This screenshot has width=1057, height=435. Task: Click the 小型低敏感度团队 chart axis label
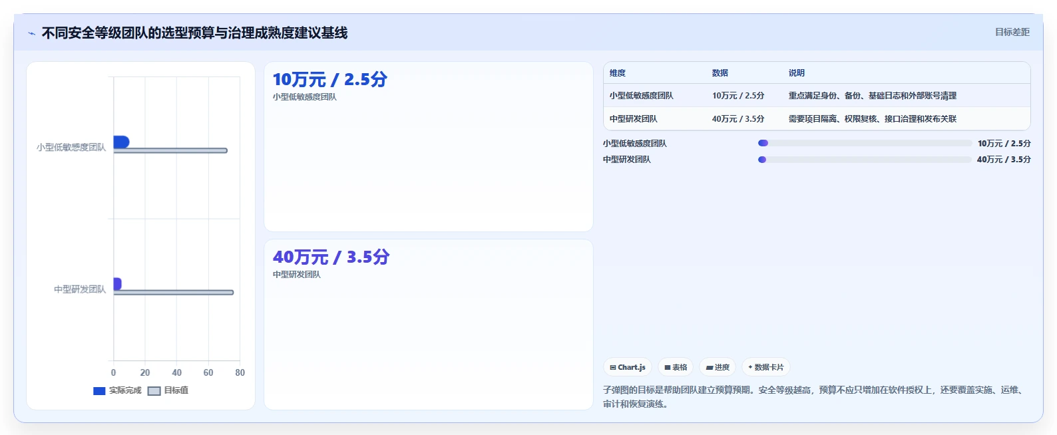pyautogui.click(x=71, y=147)
